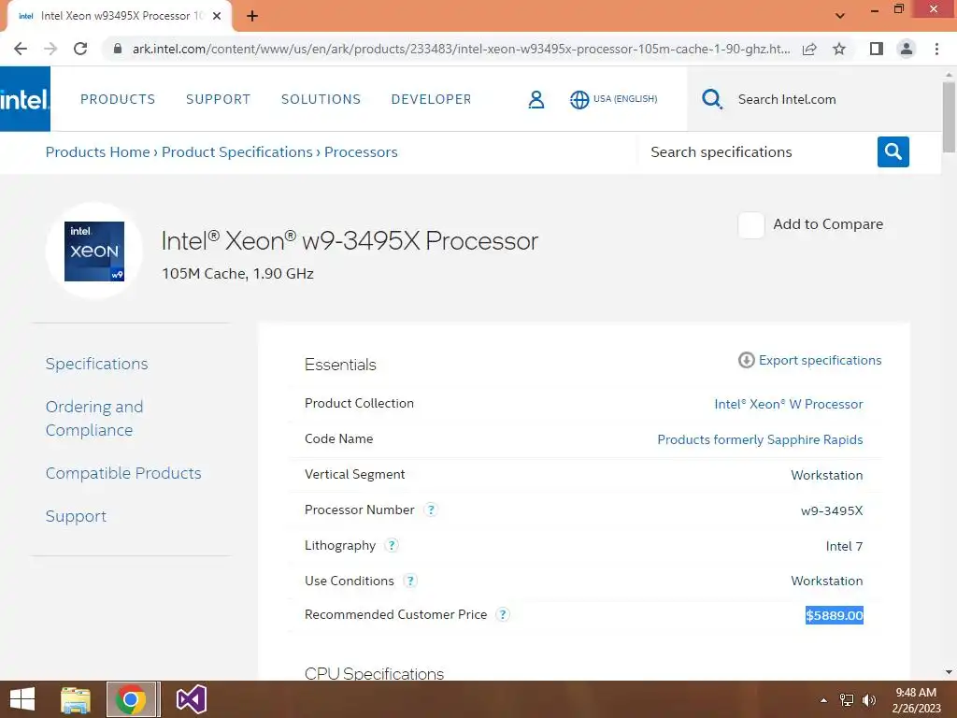Show help for Use Conditions

click(x=410, y=581)
